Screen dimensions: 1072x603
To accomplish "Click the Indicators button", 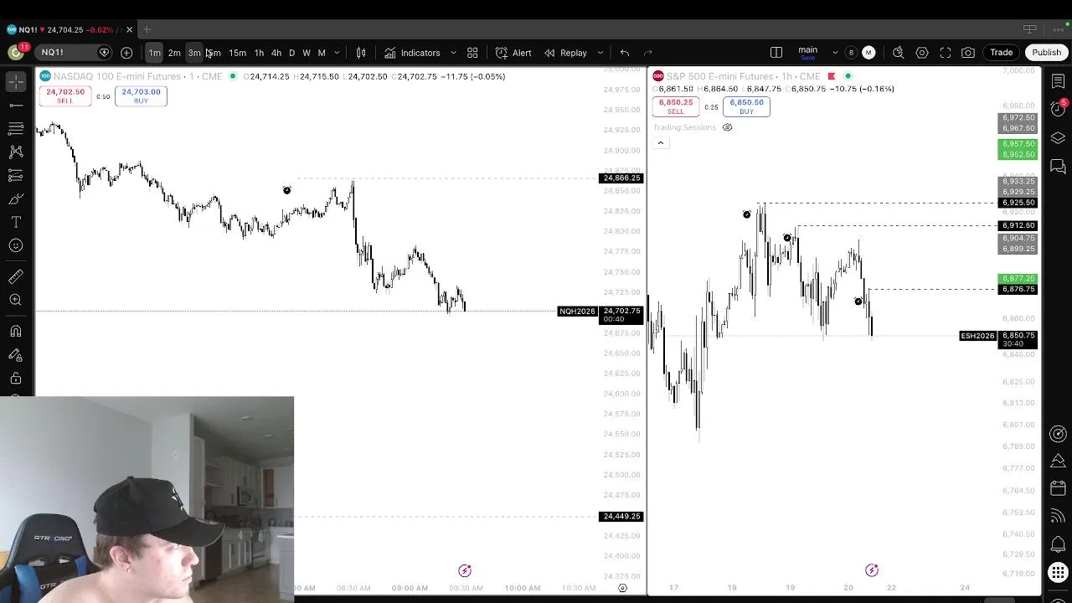I will (x=412, y=53).
